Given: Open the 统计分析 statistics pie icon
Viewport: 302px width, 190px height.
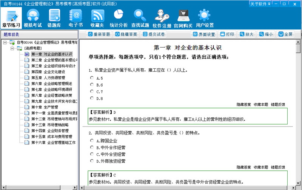Looking at the screenshot, I should coord(119,18).
